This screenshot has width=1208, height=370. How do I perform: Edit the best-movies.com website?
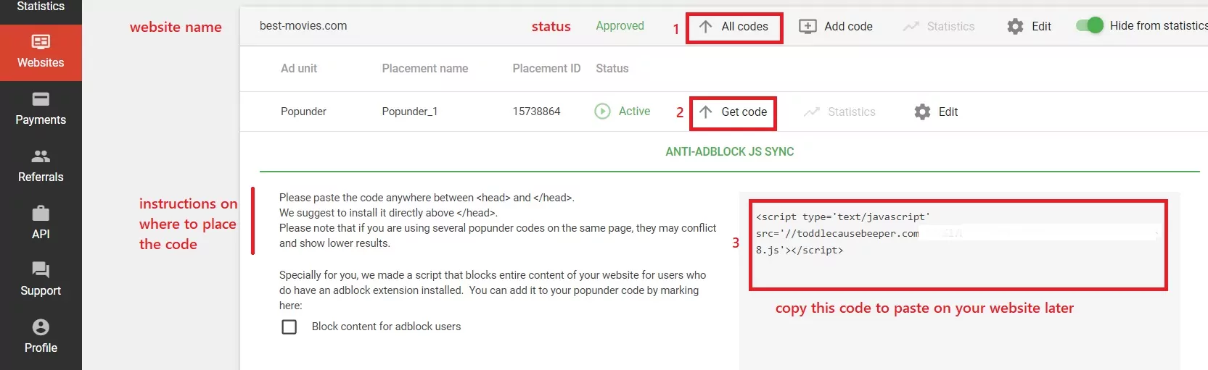point(1029,26)
